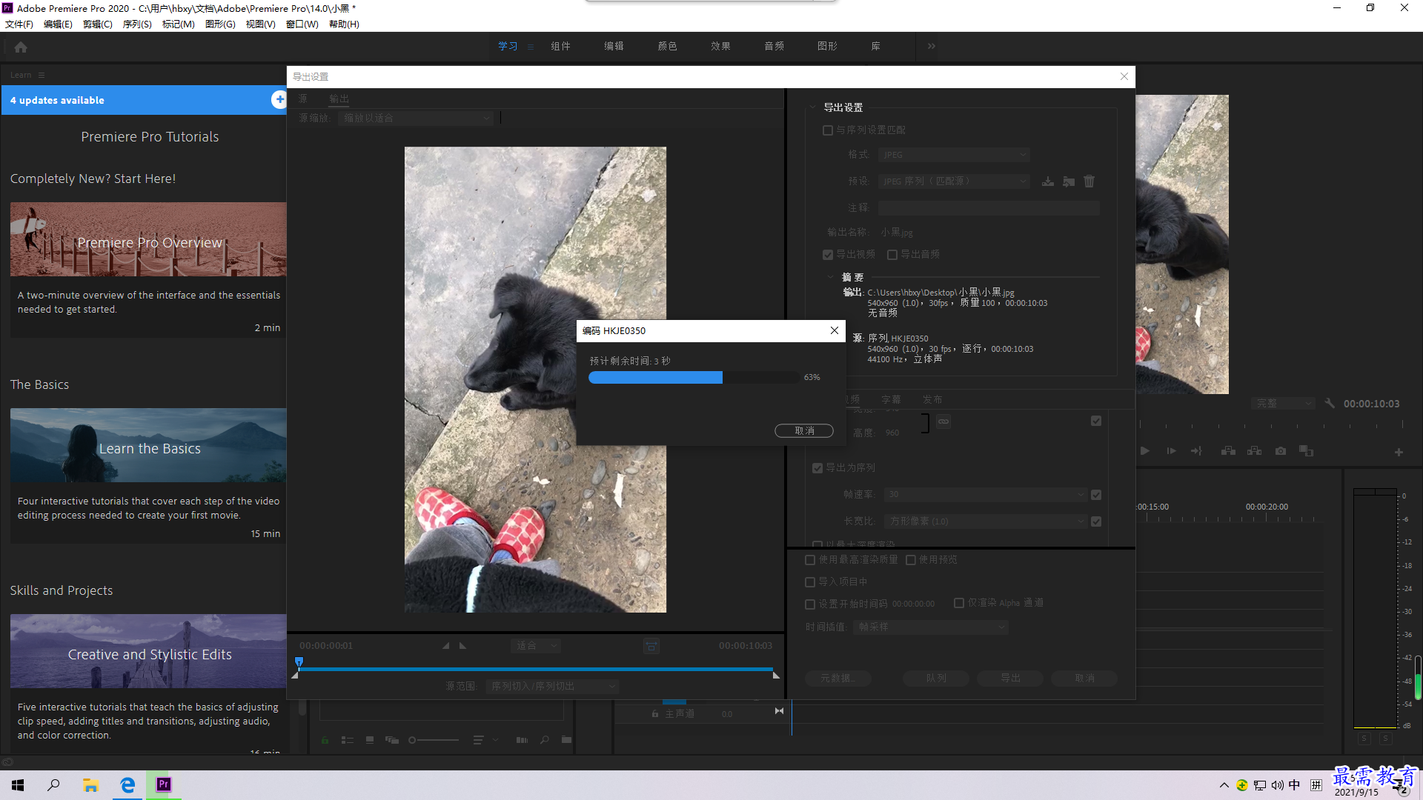Click the 元数据 button
The width and height of the screenshot is (1423, 800).
[837, 679]
